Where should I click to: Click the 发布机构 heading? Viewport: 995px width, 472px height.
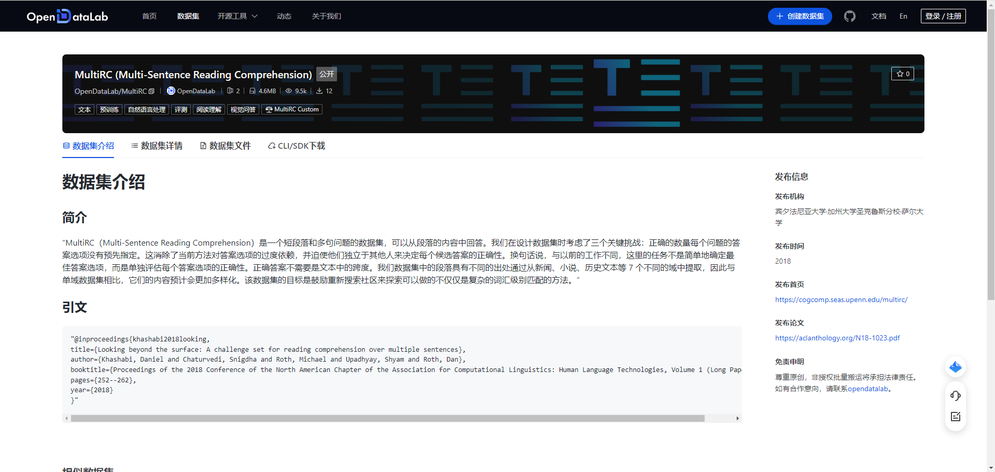tap(790, 196)
